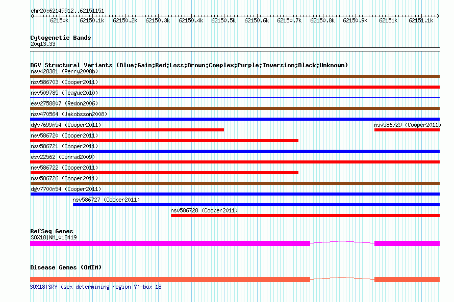Click the nsv586728 (Cooper2011) label
Screen dimensions: 454x302
204,210
